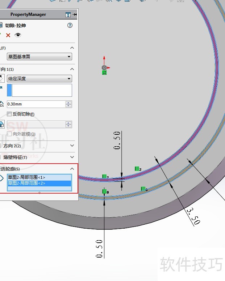This screenshot has width=225, height=281.
Task: Expand the 方向 2 section
Action: click(x=72, y=146)
